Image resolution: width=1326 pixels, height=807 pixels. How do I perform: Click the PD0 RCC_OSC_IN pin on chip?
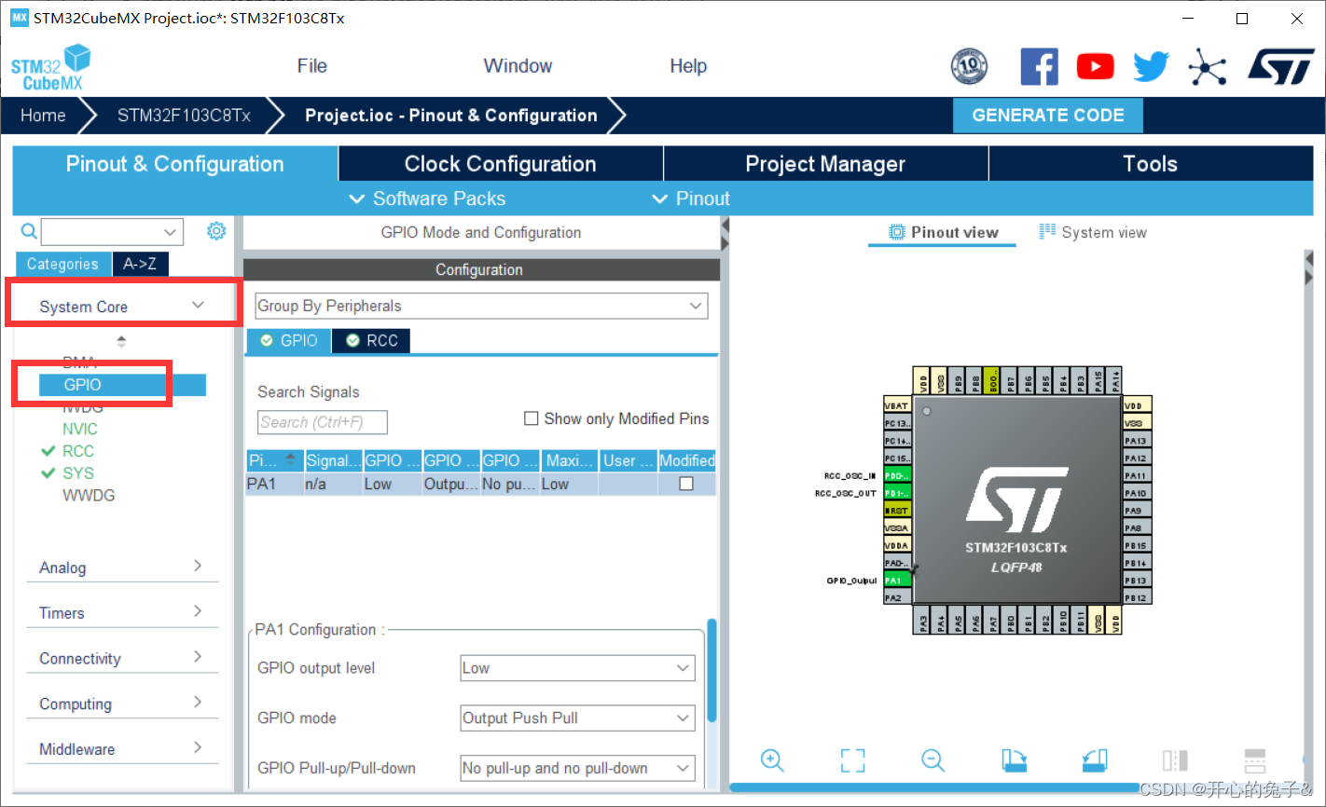click(897, 475)
